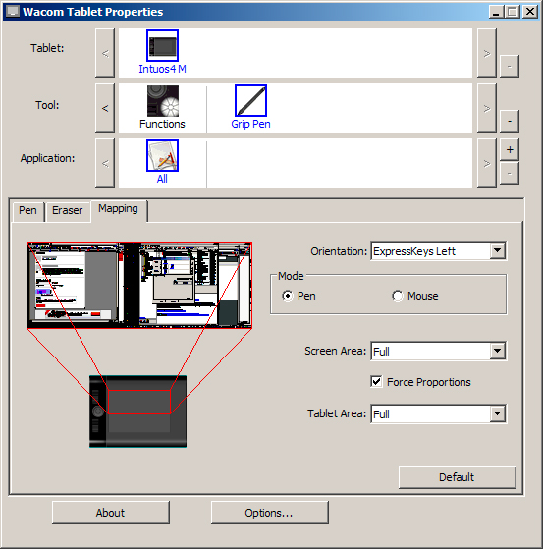Image resolution: width=543 pixels, height=549 pixels.
Task: Switch to the Eraser tab
Action: click(67, 211)
